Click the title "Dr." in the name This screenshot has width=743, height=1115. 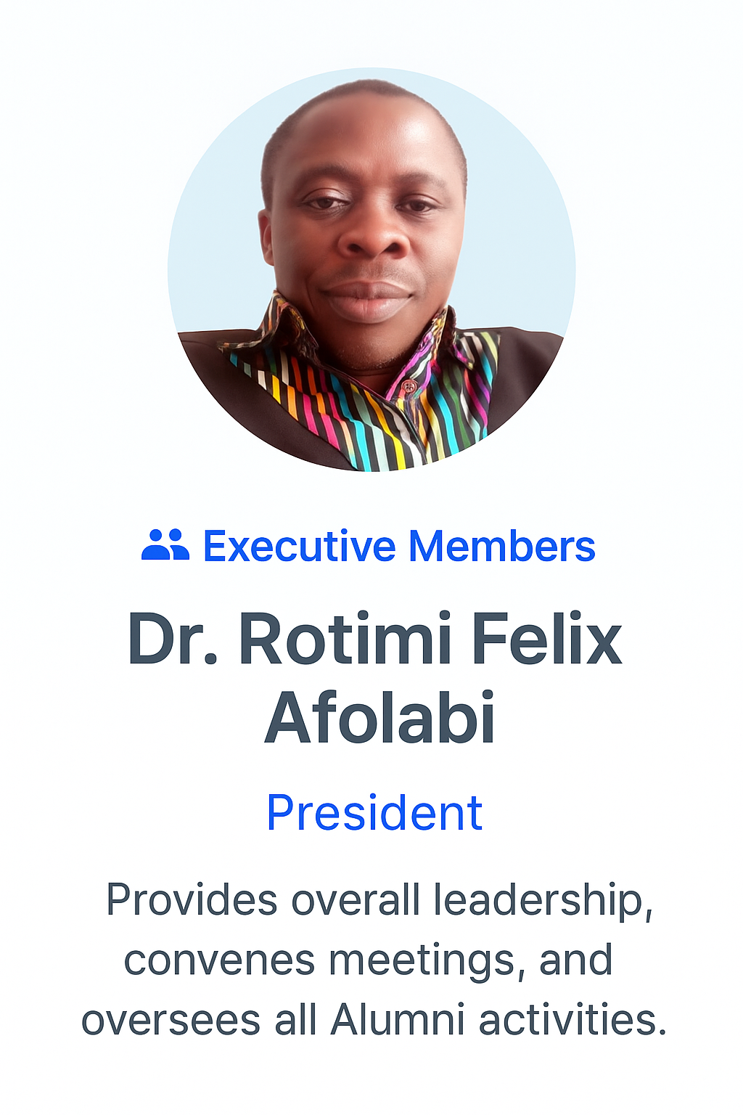click(x=173, y=640)
